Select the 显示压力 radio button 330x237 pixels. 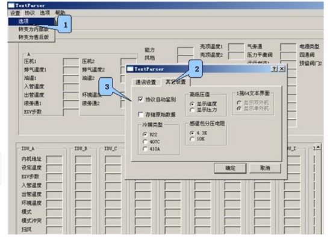coord(192,110)
